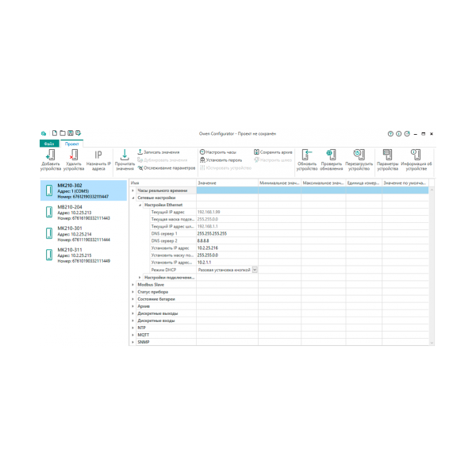
Task: Click the Owen Configurator app logo icon
Action: point(44,133)
